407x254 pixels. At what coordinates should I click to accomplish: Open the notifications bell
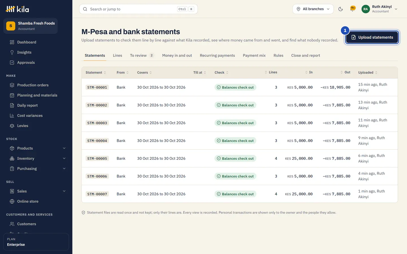point(352,8)
